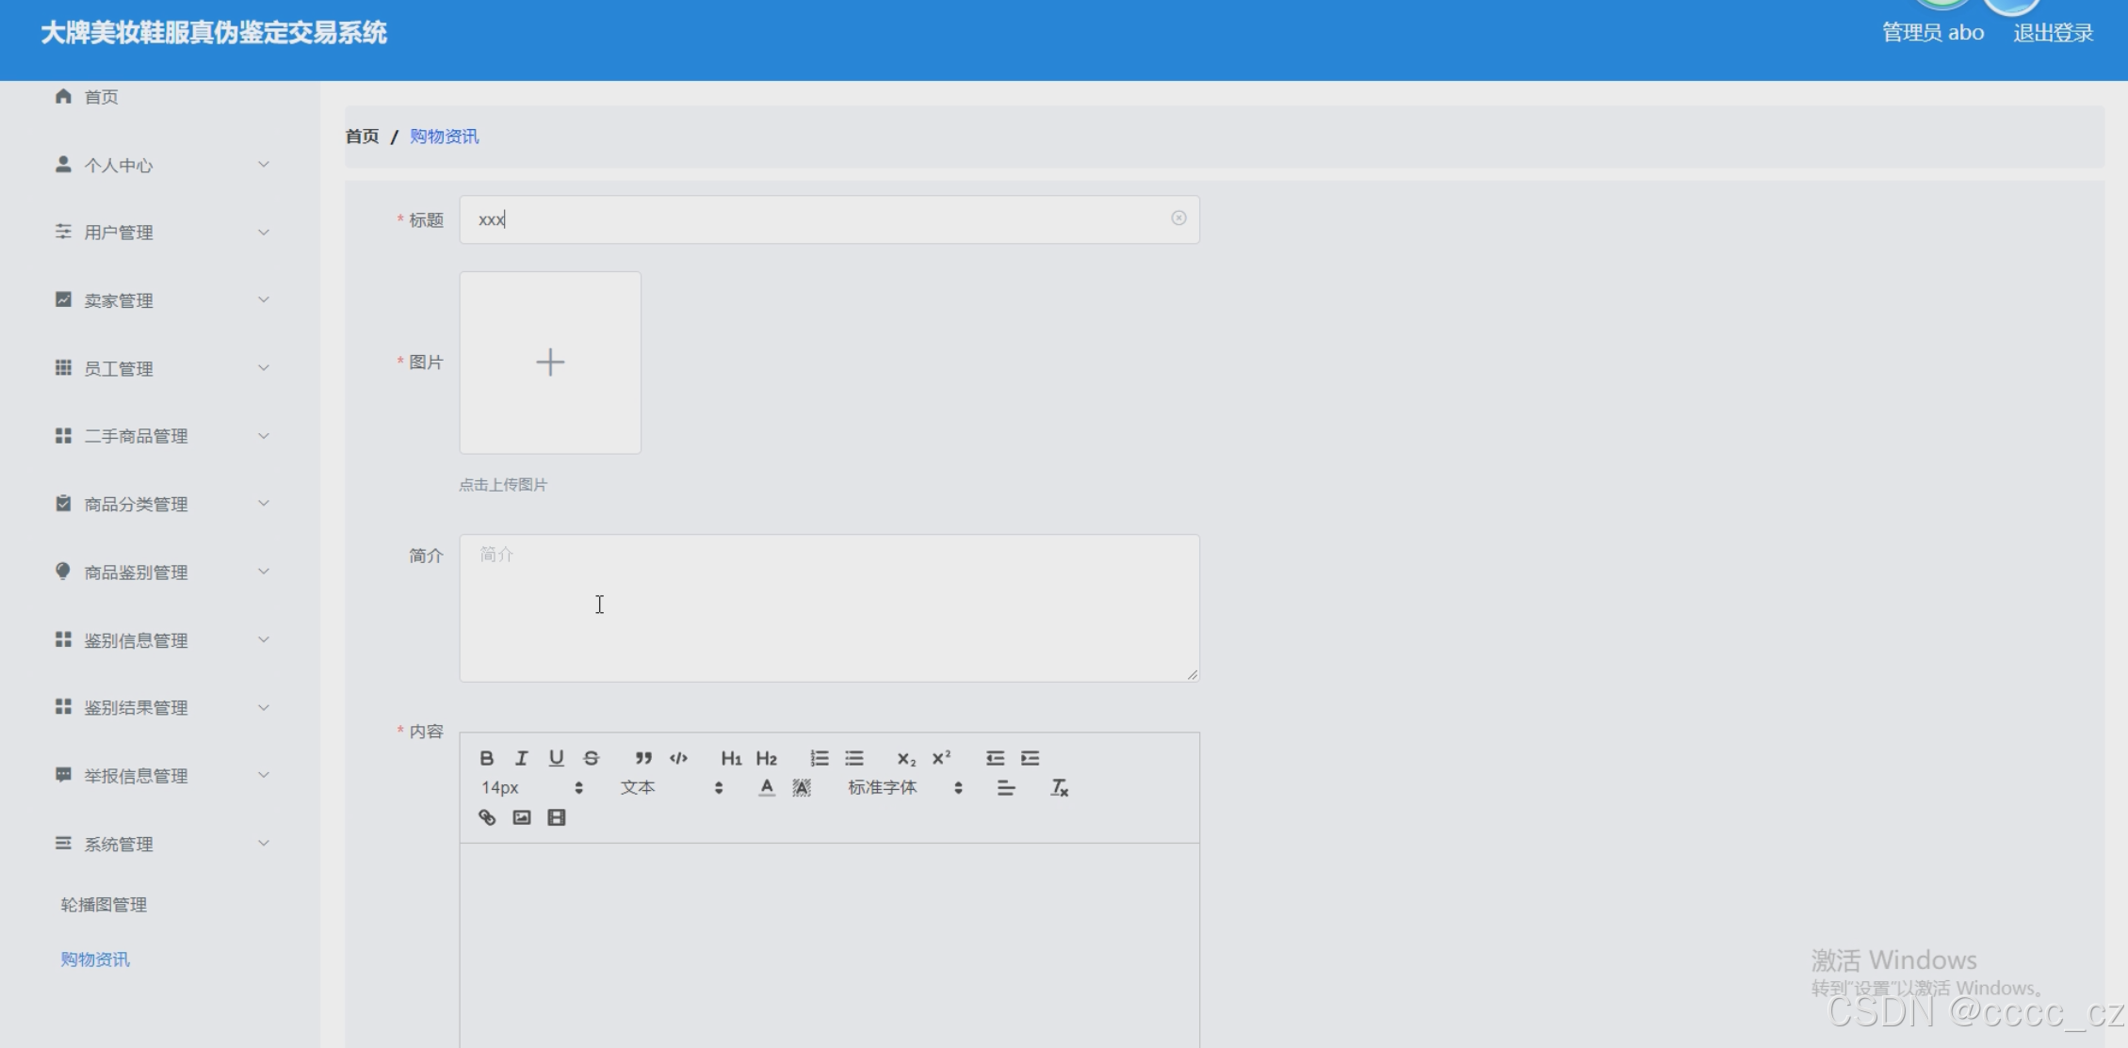Open the 标准字体 font family dropdown

[x=903, y=788]
